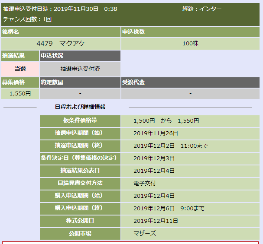This screenshot has height=244, width=263.
Task: Select the date 2019年12月3日
Action: tap(154, 158)
